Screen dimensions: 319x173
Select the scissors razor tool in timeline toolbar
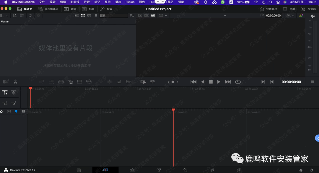[x=15, y=81]
